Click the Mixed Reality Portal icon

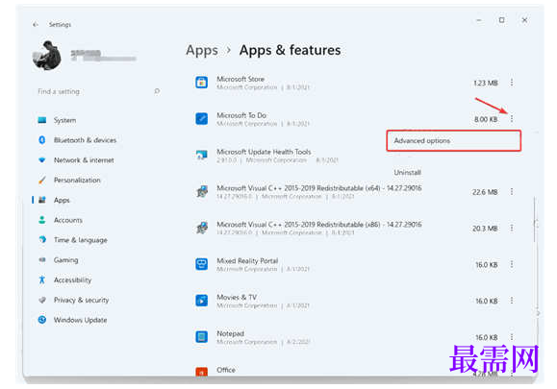(202, 264)
